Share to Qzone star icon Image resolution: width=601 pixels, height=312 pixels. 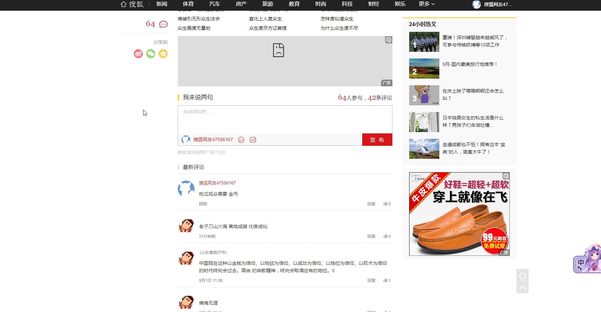coord(163,54)
